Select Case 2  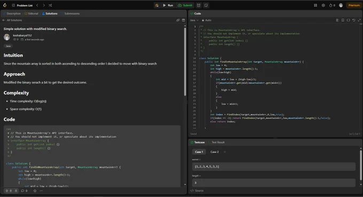(215, 152)
